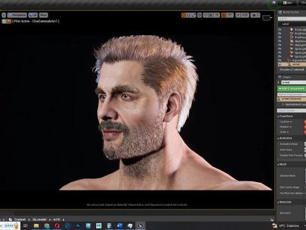The width and height of the screenshot is (306, 230).
Task: Open scale snap value 0.25
Action: 245,15
